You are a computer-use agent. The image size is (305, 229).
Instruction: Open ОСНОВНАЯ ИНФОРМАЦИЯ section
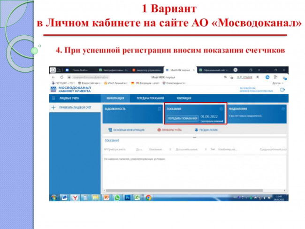coord(126,130)
